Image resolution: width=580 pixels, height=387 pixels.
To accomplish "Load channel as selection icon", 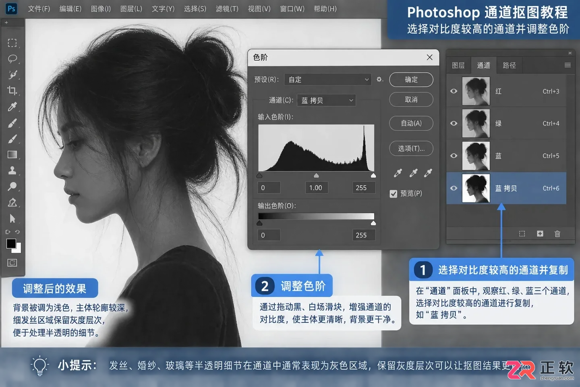I will [x=522, y=234].
